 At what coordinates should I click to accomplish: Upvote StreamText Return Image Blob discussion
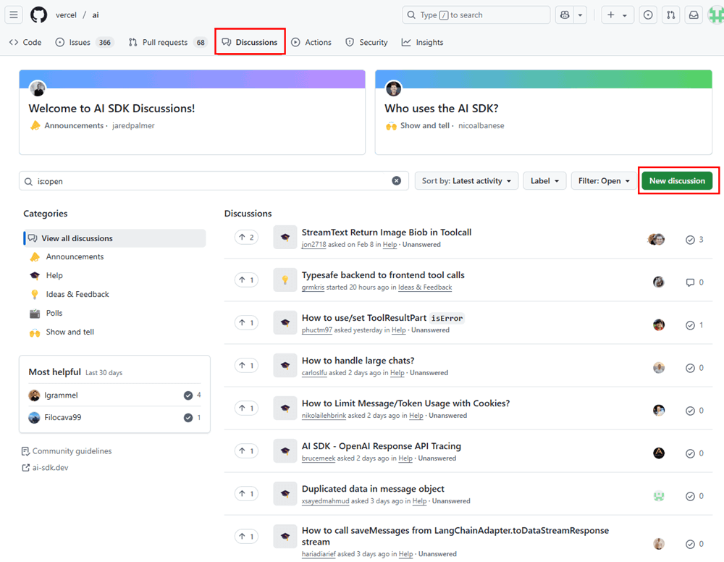246,238
